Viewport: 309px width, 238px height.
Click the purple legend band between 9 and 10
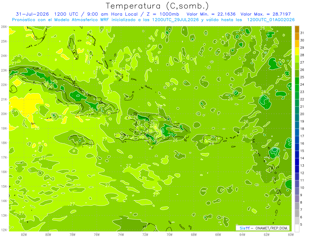[x=297, y=191]
